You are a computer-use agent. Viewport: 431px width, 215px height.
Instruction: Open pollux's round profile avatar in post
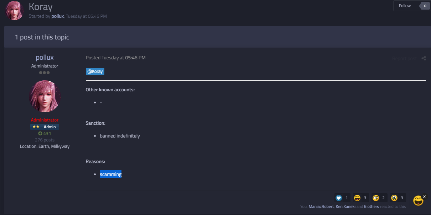click(45, 96)
